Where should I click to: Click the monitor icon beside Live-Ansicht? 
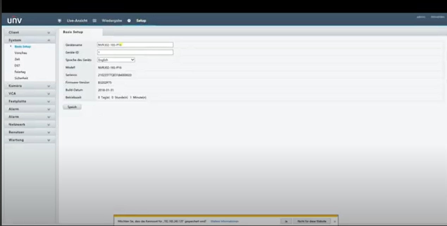60,21
